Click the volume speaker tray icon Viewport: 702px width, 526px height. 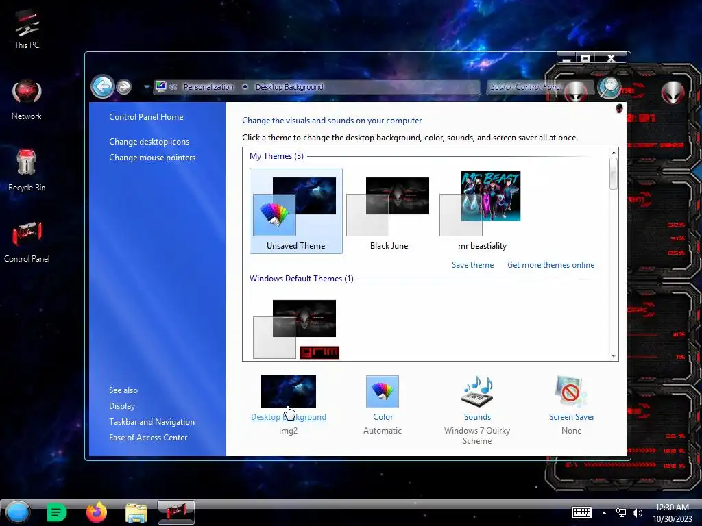coord(637,513)
